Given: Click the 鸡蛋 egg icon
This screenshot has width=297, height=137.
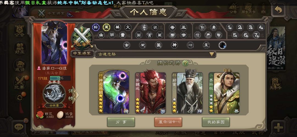Looking at the screenshot, I should (x=60, y=115).
